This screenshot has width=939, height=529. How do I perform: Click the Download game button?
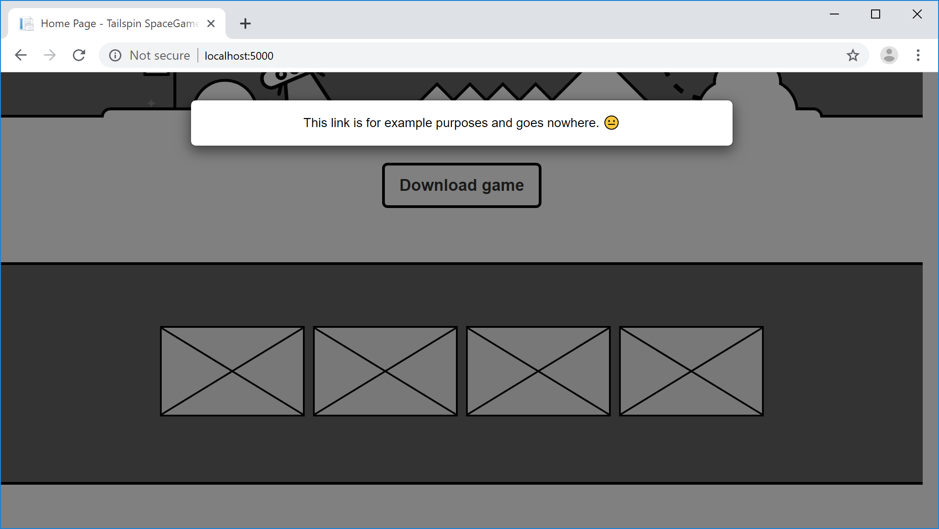point(462,185)
